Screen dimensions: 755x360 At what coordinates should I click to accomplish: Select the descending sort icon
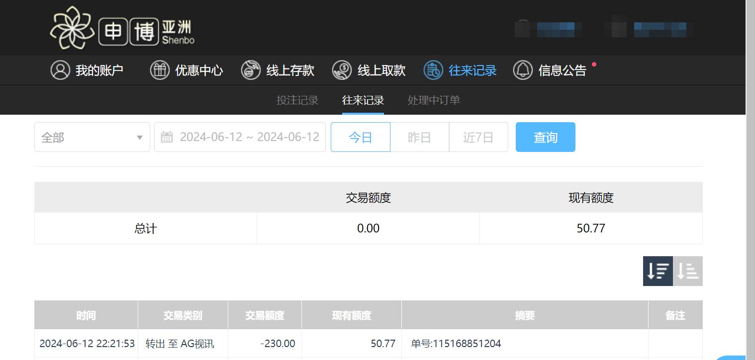658,271
